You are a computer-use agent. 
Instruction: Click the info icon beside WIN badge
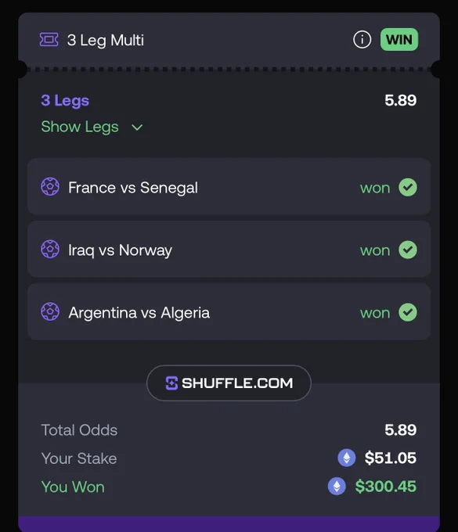tap(362, 40)
